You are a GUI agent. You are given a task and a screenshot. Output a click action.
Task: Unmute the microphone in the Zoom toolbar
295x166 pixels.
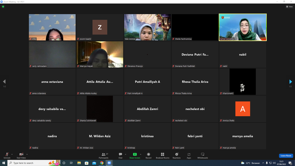pyautogui.click(x=7, y=155)
